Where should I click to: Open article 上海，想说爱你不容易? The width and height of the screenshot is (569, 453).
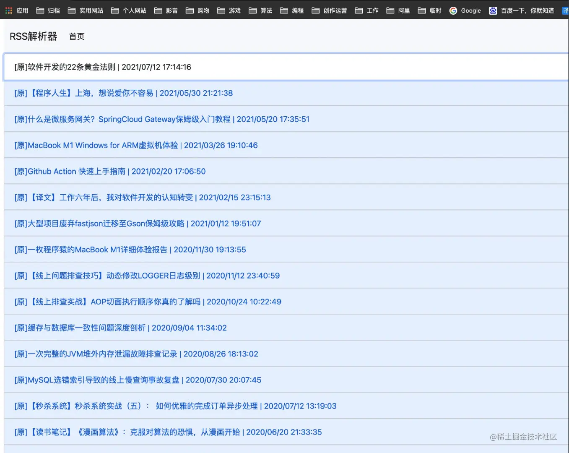click(286, 93)
